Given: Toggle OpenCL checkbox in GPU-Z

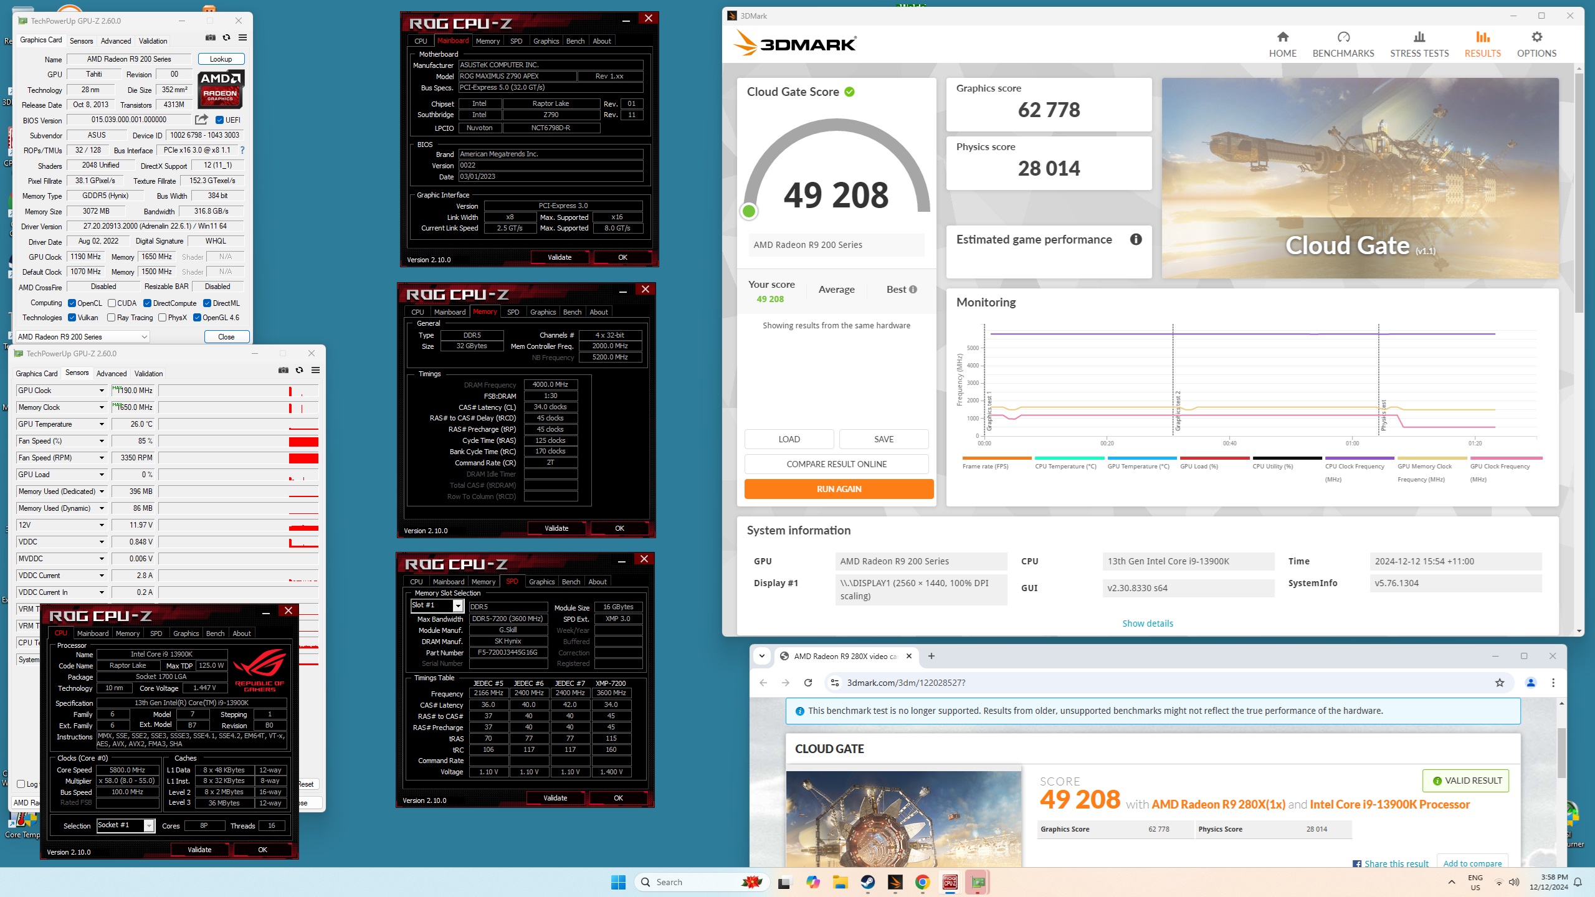Looking at the screenshot, I should coord(72,303).
